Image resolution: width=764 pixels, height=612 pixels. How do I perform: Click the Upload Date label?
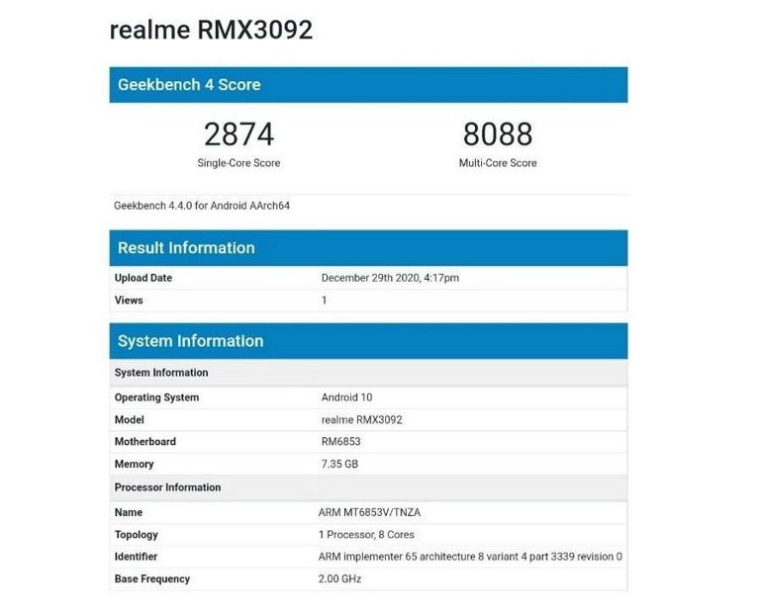143,278
